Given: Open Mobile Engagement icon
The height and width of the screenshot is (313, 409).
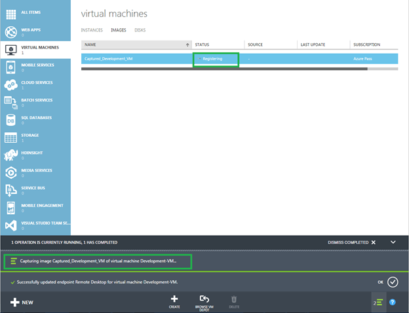Looking at the screenshot, I should pyautogui.click(x=11, y=208).
